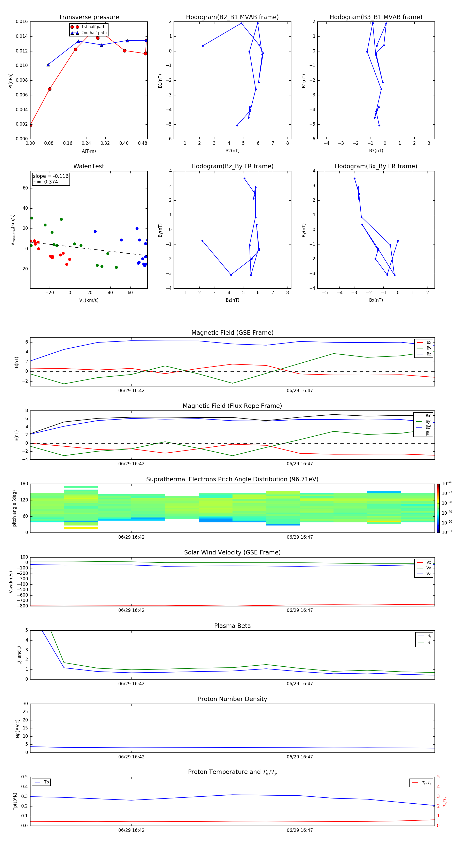Click the 'Solar Wind Velocity (GSE Frame)' title
This screenshot has width=465, height=853.
[x=232, y=553]
